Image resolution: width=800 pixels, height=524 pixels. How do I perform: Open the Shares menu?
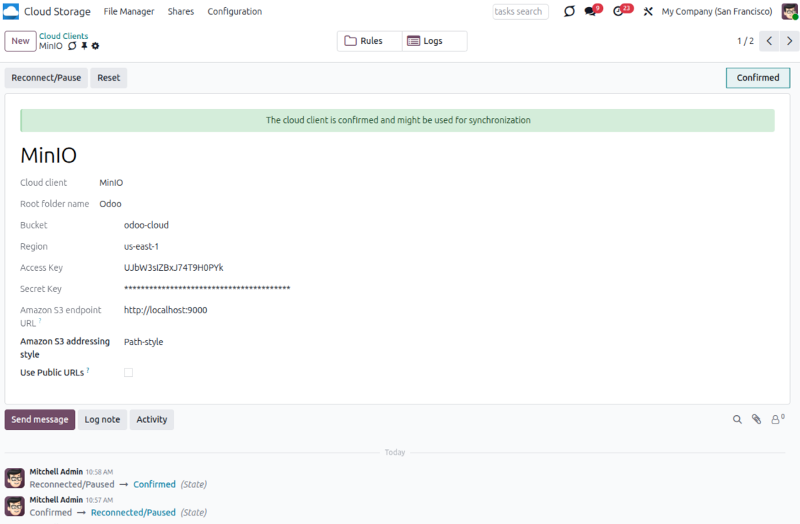click(181, 11)
